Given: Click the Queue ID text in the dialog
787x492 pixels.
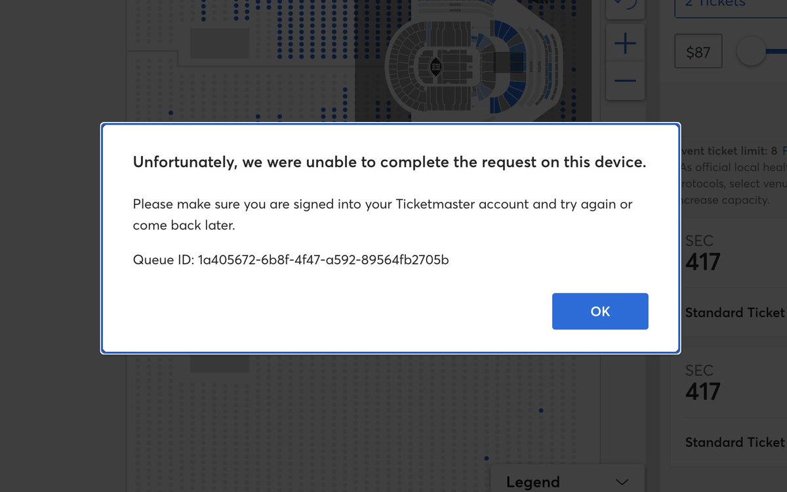Looking at the screenshot, I should coord(291,260).
